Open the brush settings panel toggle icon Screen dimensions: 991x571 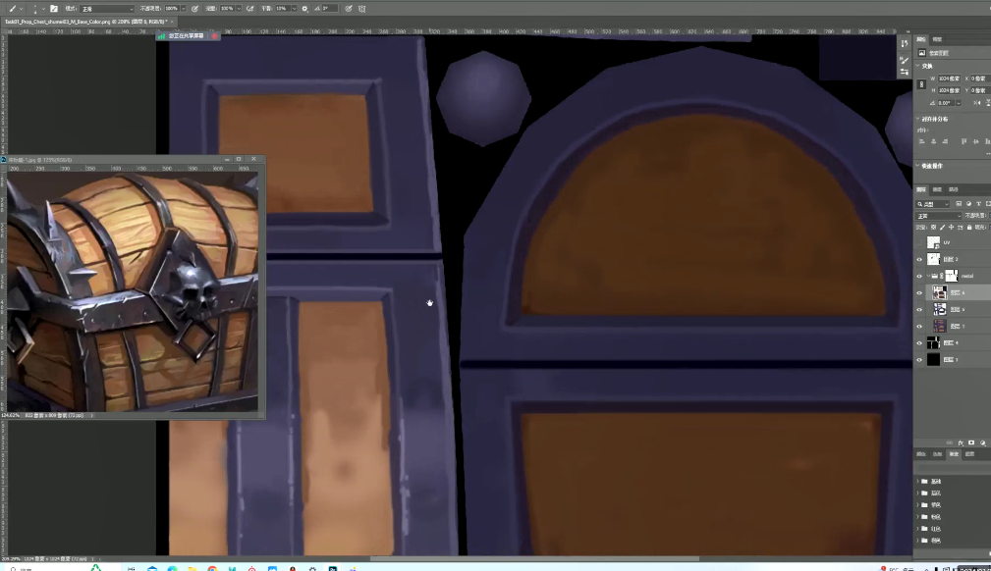(x=54, y=9)
